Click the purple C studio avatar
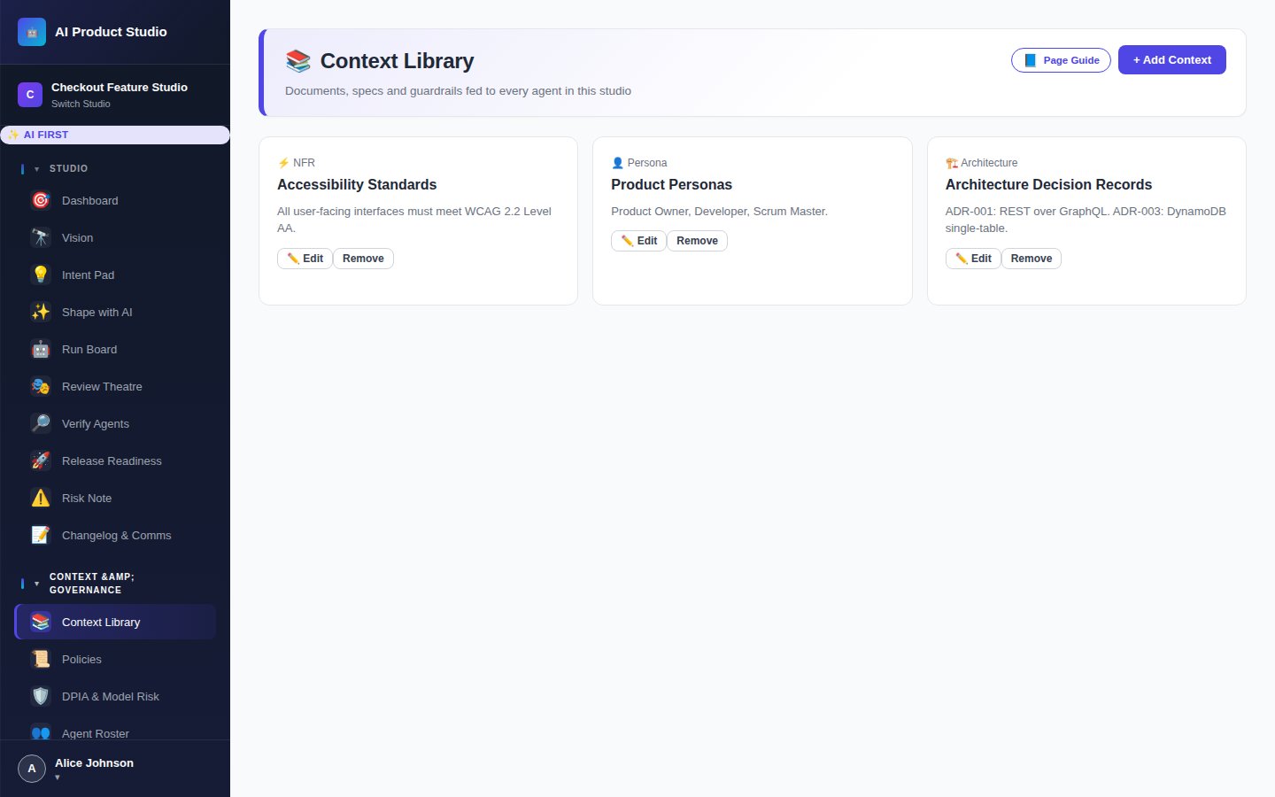This screenshot has width=1275, height=797. (x=30, y=95)
